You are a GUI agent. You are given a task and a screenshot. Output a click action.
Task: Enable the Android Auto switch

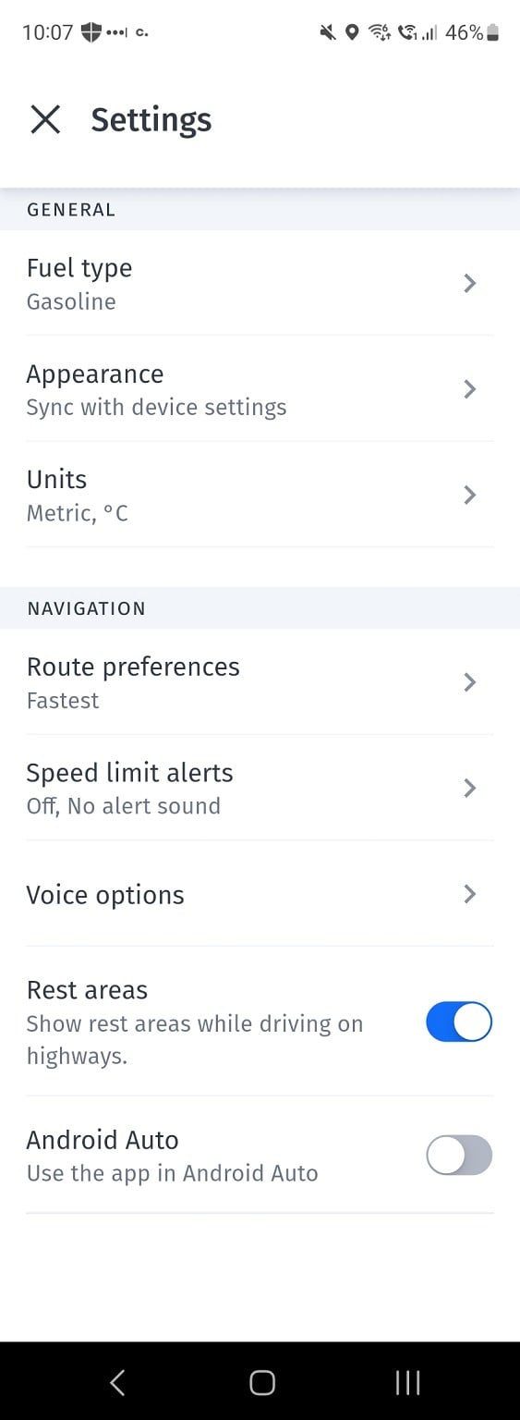(459, 1156)
